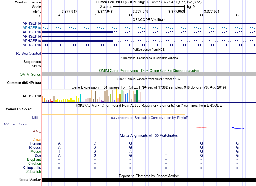Viewport: 256px width, 186px height.
Task: Click the Chicken alignment row label
Action: [x=34, y=163]
